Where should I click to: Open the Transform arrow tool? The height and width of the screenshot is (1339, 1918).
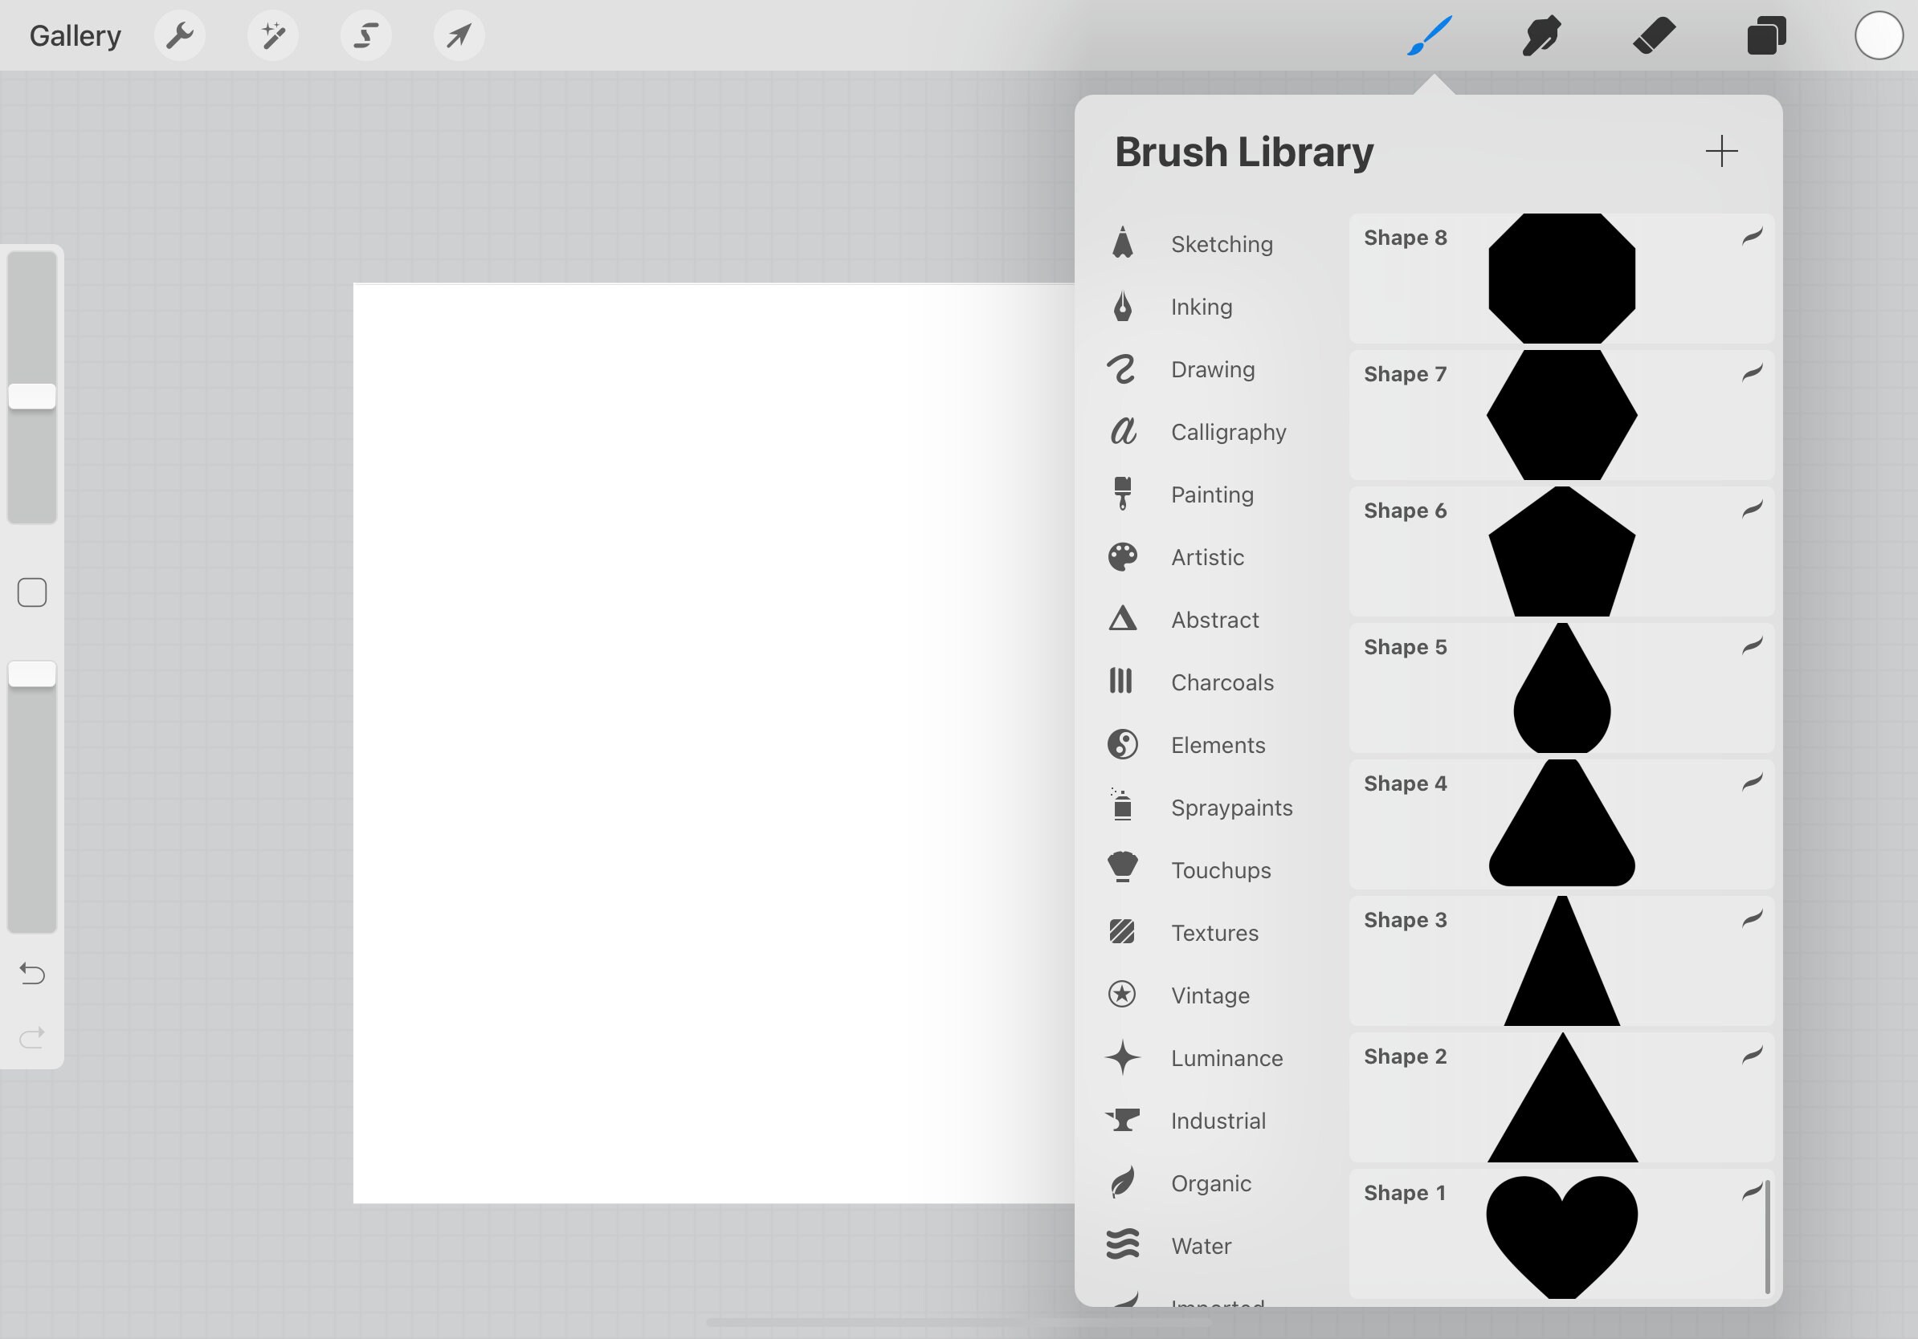click(x=459, y=35)
